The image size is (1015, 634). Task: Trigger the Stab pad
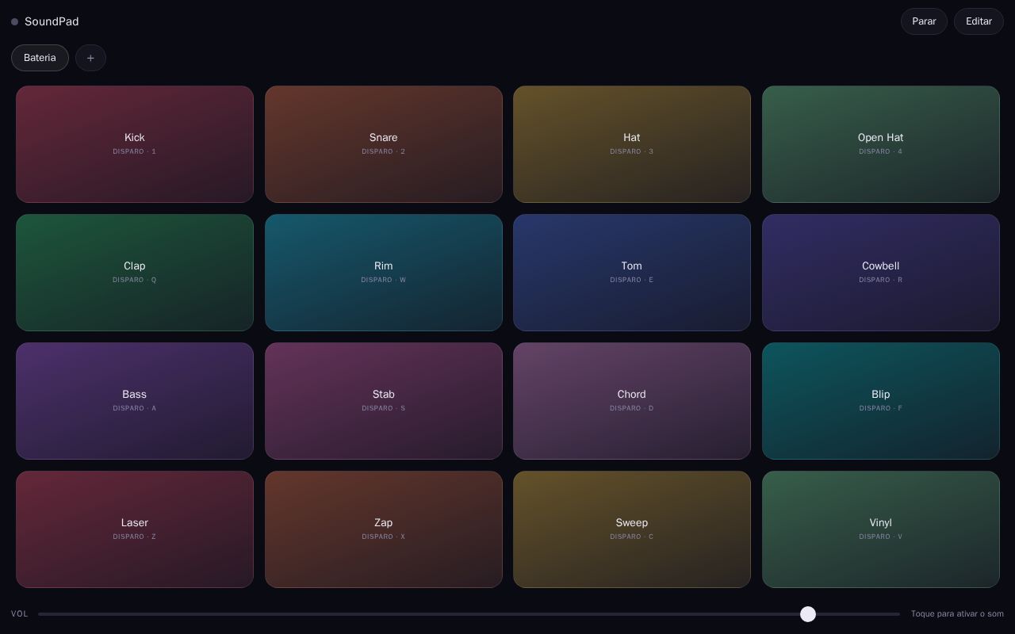click(x=384, y=401)
